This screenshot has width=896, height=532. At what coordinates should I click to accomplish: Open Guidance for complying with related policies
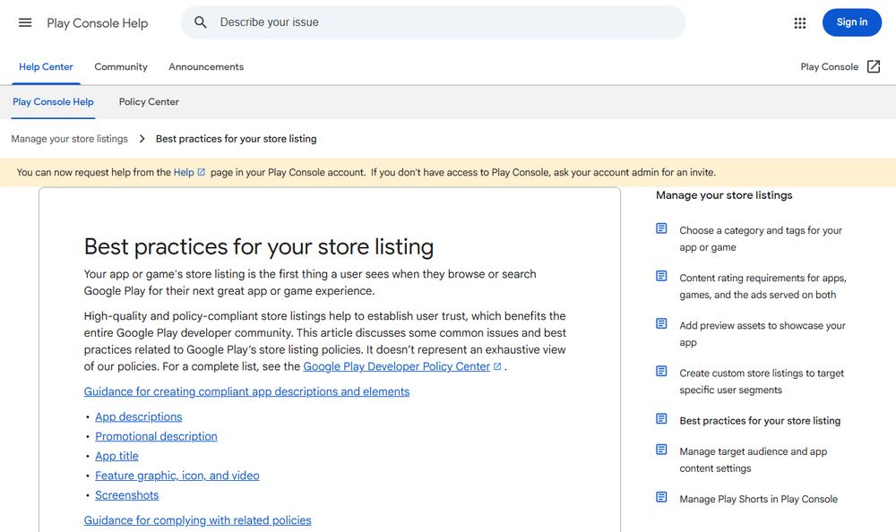[198, 520]
